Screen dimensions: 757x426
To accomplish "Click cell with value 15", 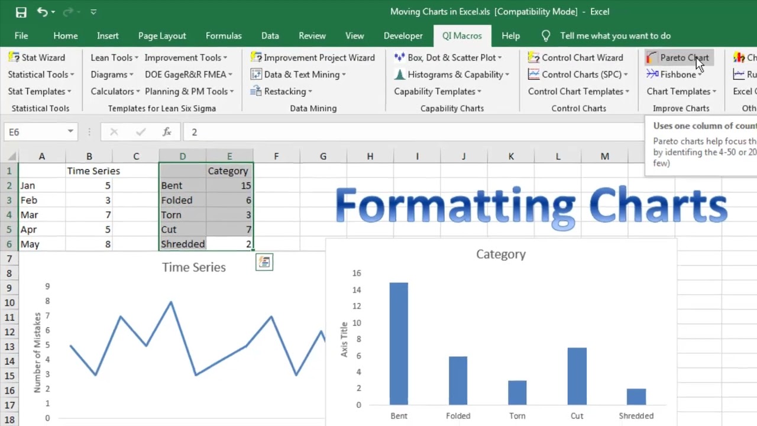I will 229,185.
